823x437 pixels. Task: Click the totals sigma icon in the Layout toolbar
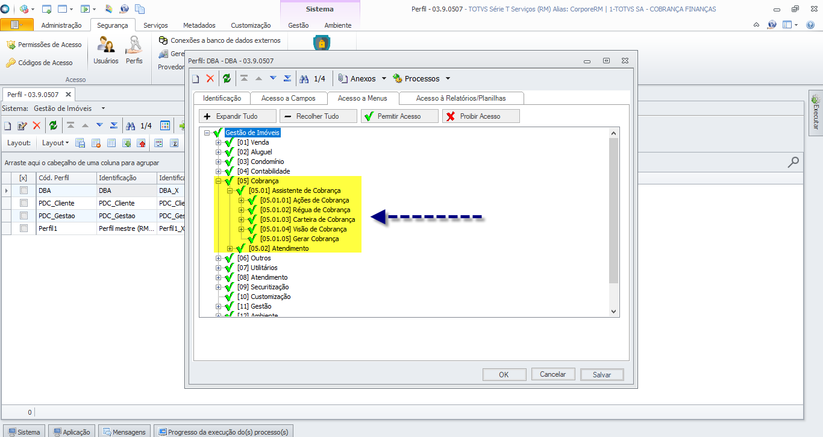[174, 143]
